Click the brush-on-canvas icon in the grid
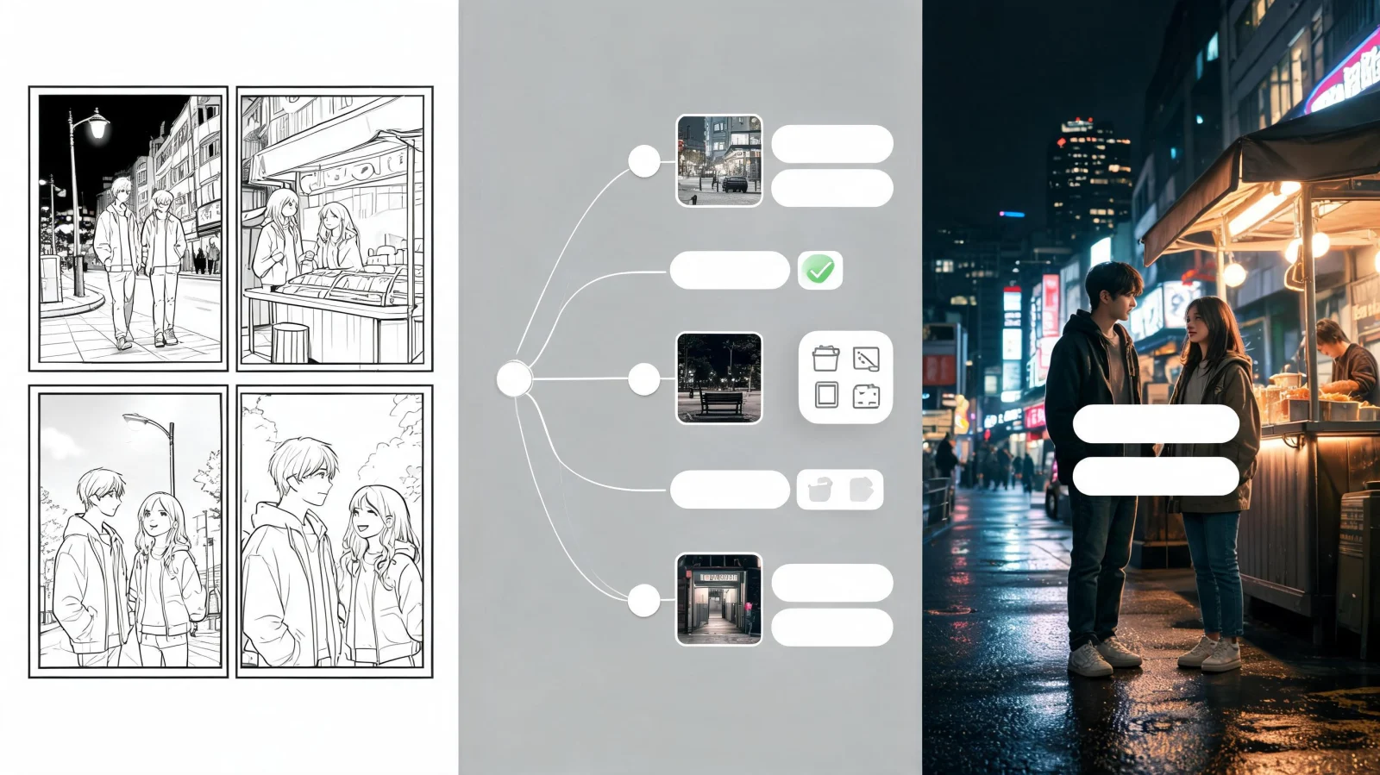Image resolution: width=1380 pixels, height=775 pixels. point(866,359)
